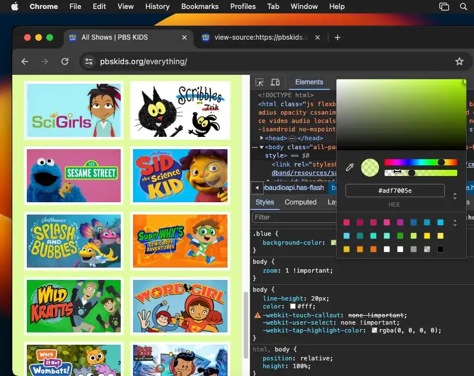Switch to the Styles tab
The width and height of the screenshot is (474, 376).
click(x=264, y=202)
